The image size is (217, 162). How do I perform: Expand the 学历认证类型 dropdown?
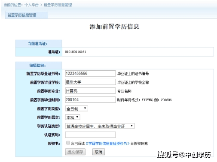100,126
